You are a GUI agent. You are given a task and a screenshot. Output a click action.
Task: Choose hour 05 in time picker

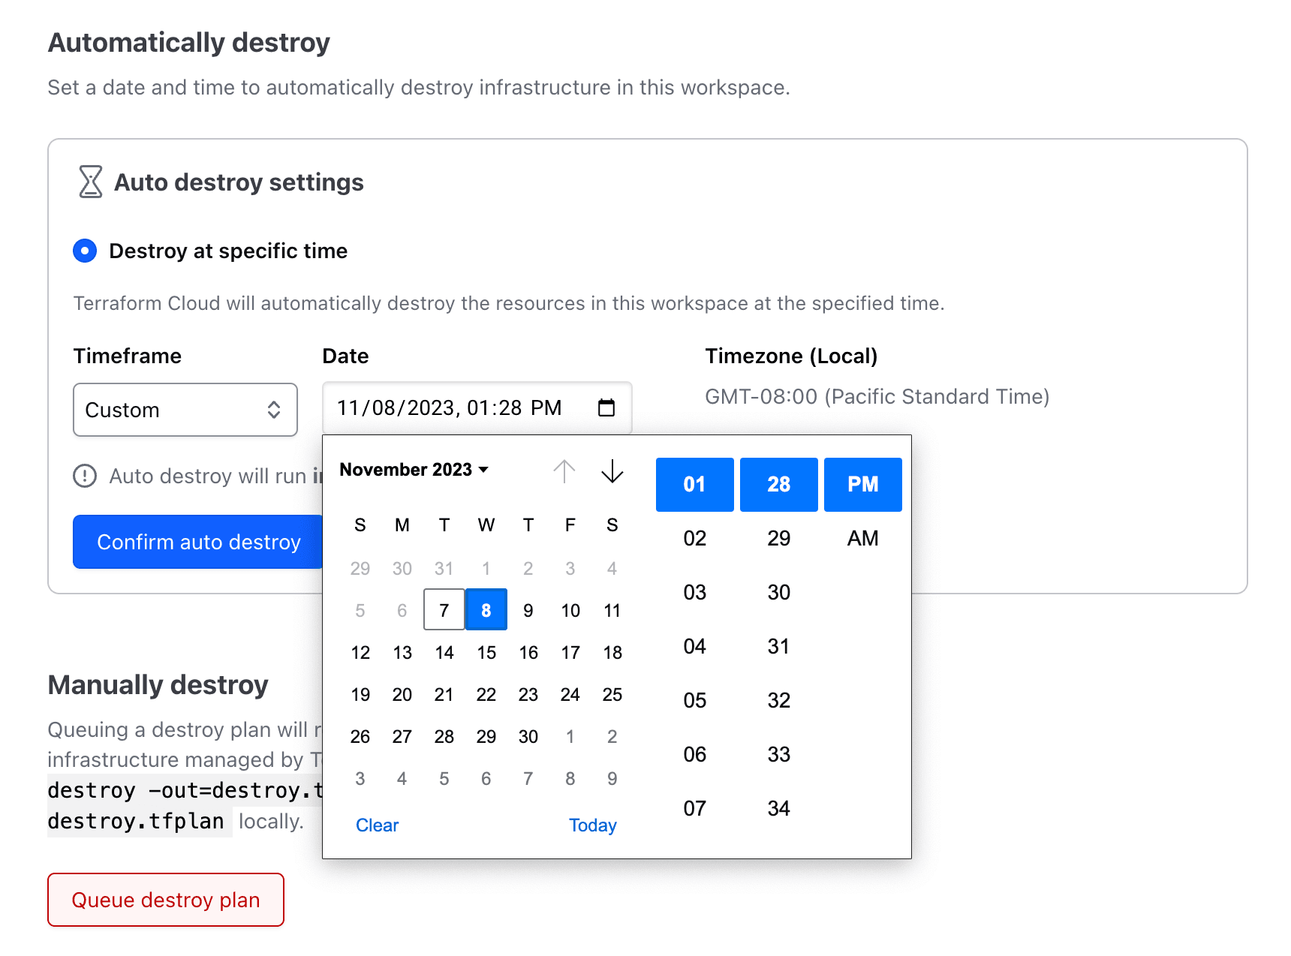(694, 700)
